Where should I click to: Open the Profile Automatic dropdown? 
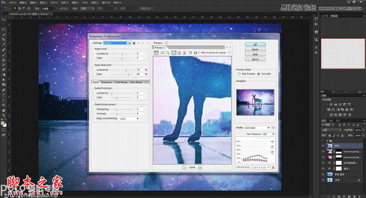point(257,128)
